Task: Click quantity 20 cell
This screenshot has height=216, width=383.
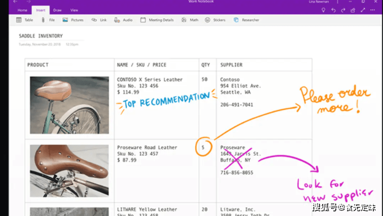Action: (204, 209)
